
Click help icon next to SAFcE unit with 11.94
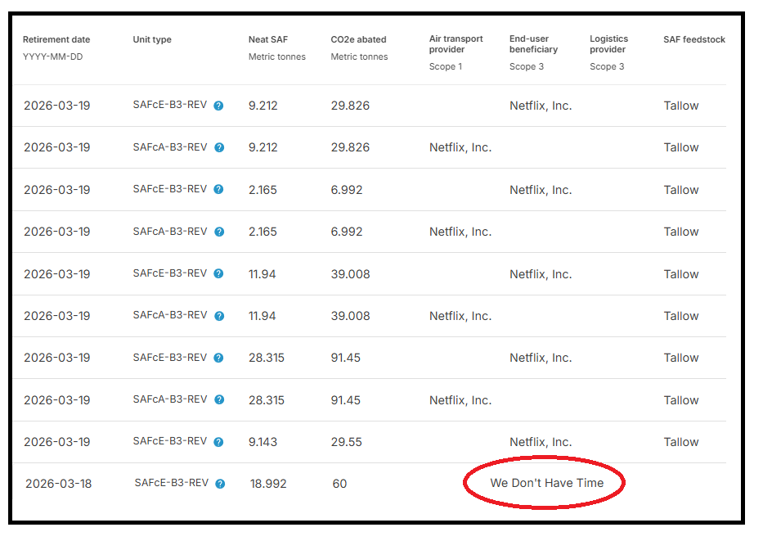coord(219,273)
